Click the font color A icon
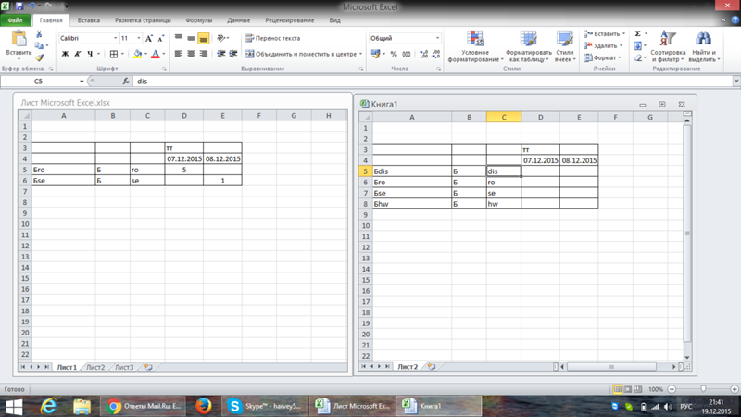 (x=155, y=54)
